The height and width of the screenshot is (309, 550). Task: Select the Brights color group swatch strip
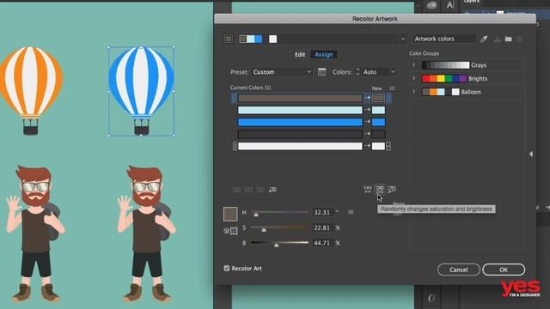[x=444, y=78]
